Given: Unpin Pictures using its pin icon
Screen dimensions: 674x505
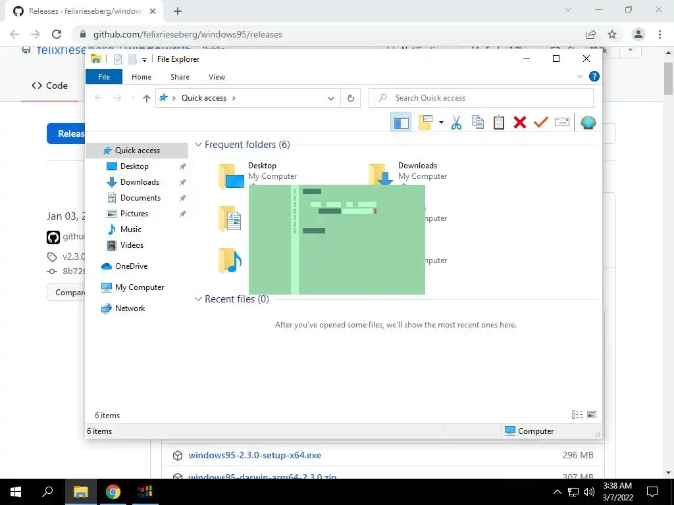Looking at the screenshot, I should click(183, 214).
